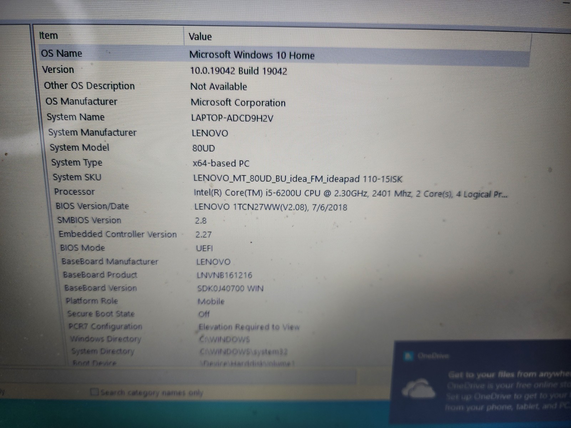This screenshot has height=428, width=571.
Task: Select the 'System Model' row
Action: click(79, 148)
